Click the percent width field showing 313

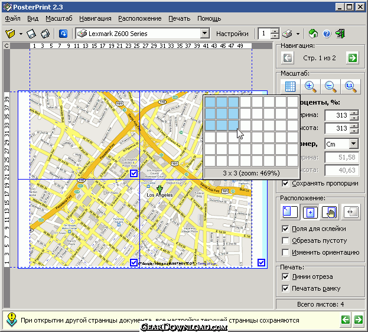337,115
